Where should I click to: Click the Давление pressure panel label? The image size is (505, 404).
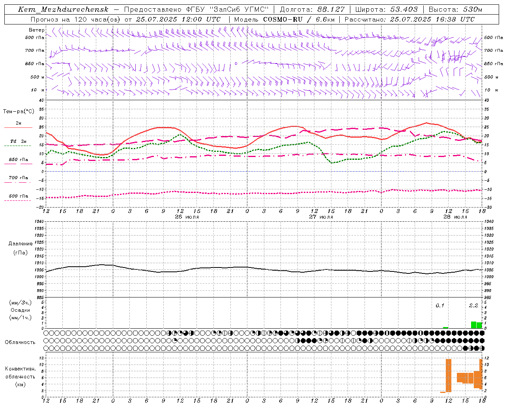point(21,244)
